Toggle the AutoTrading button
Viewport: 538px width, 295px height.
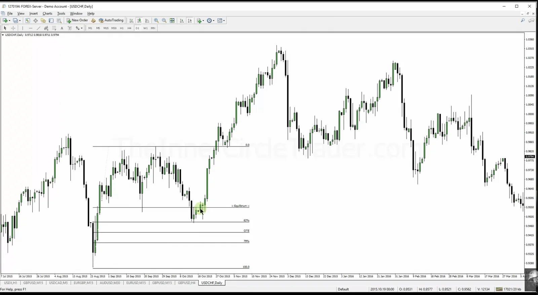pos(111,20)
